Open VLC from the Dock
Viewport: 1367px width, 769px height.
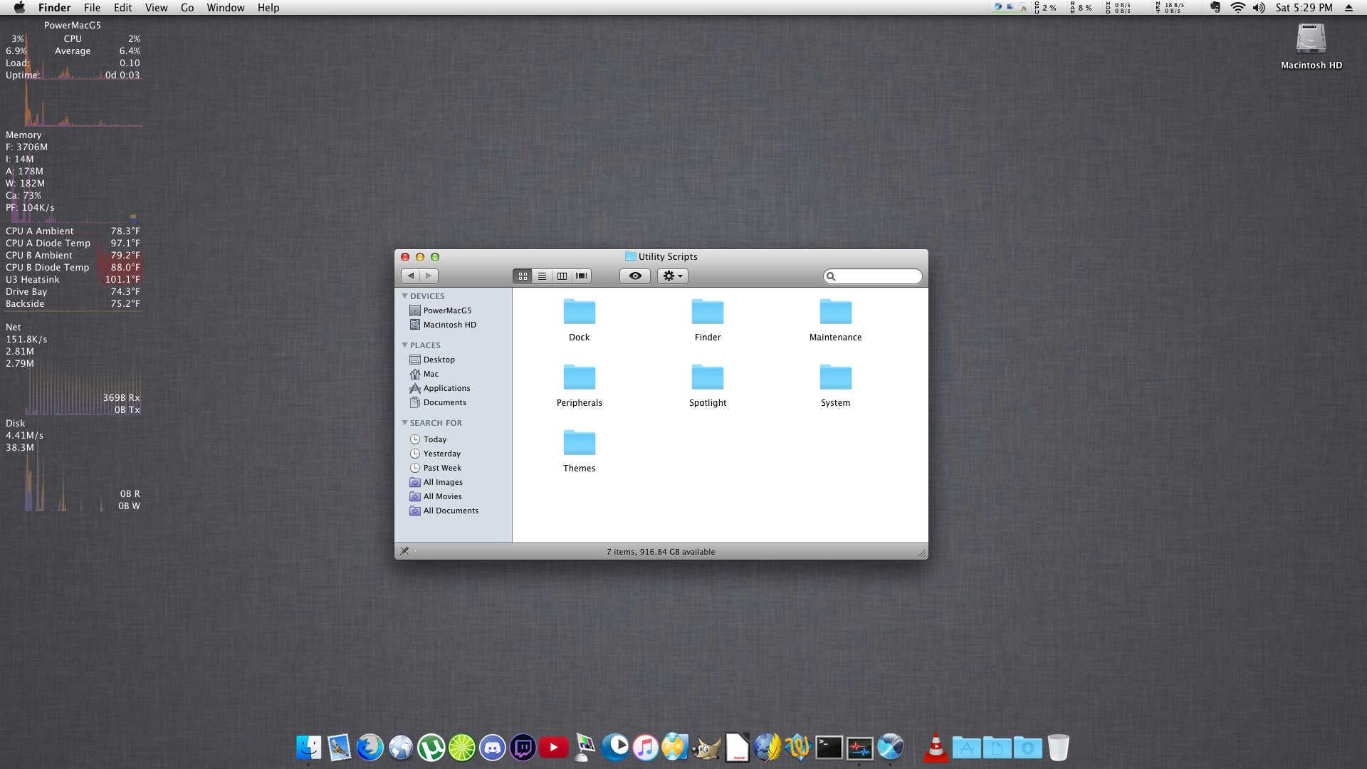point(936,748)
